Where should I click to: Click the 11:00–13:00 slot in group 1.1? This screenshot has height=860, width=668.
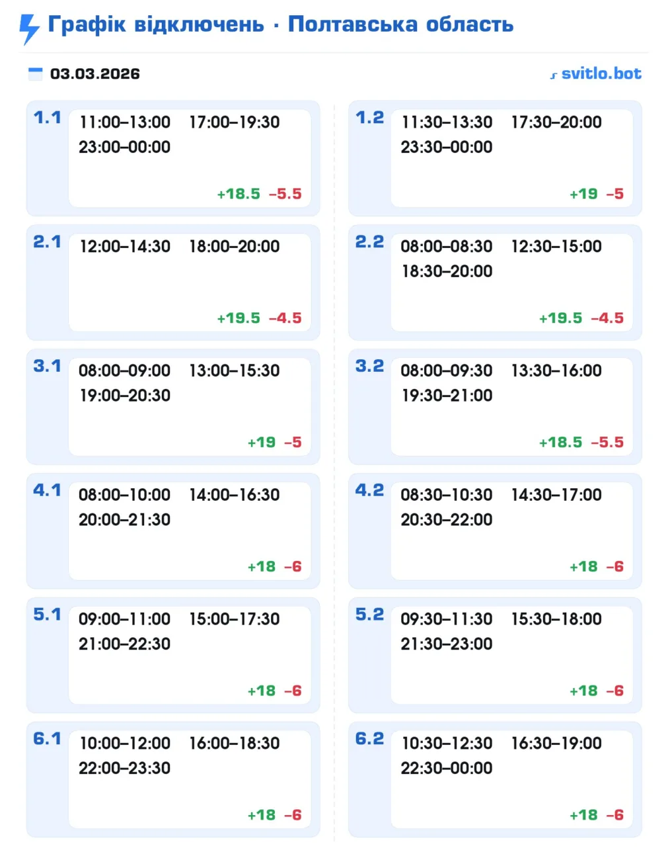pos(125,122)
